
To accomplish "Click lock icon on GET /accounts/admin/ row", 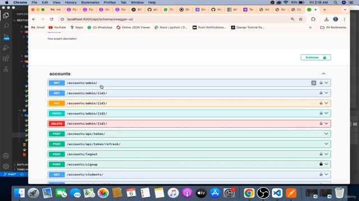I will [x=321, y=83].
